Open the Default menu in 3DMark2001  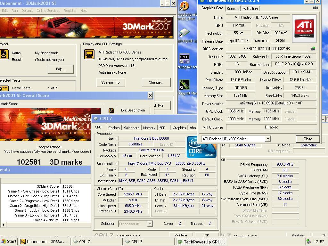(x=27, y=11)
